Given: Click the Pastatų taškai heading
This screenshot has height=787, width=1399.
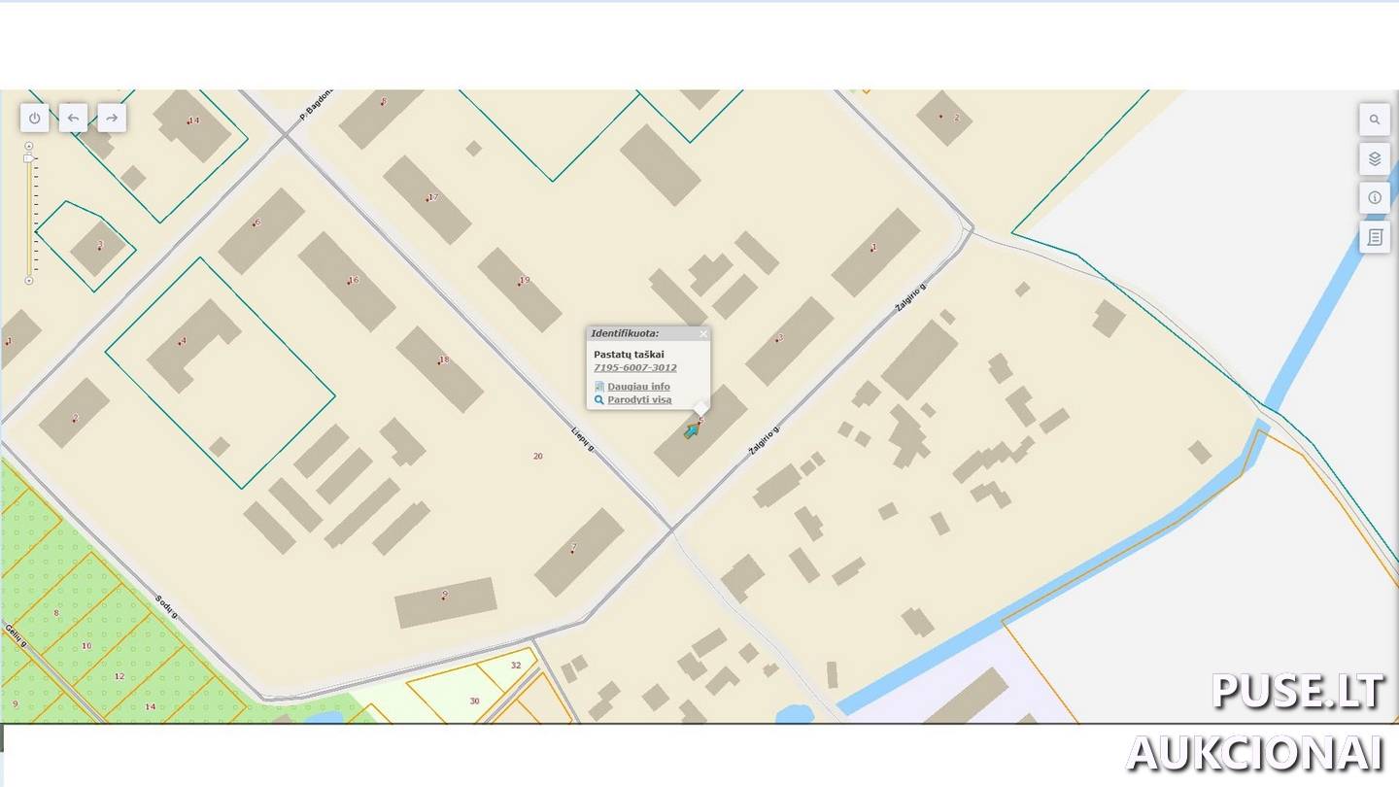Looking at the screenshot, I should click(x=629, y=355).
